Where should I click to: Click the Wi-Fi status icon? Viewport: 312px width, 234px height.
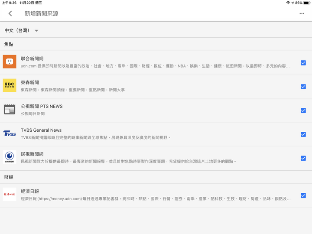288,3
